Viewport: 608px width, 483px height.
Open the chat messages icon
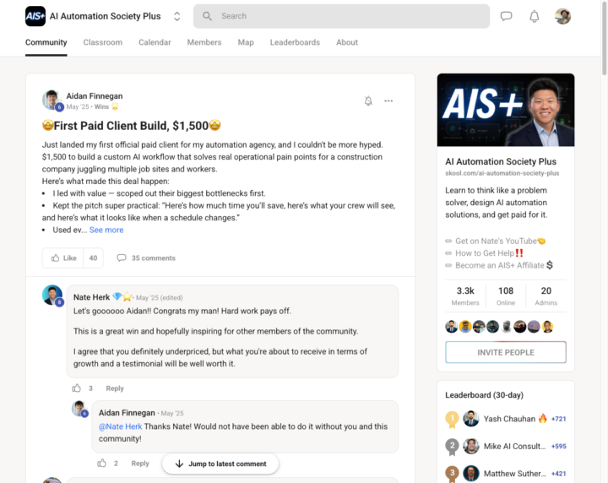506,16
